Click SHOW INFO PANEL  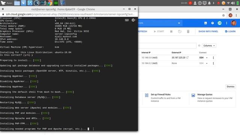[208, 31]
